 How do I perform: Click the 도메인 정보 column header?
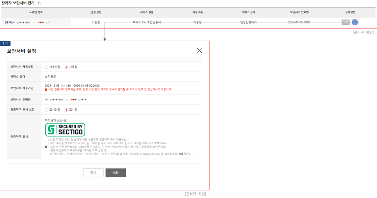[x=36, y=12]
